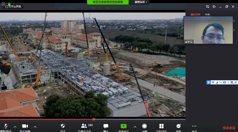Open Breakout Rooms from the toolbar
Screen dimensions: 238x132
point(161,126)
